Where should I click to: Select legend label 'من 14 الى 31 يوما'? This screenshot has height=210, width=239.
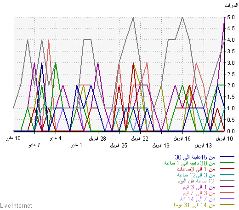(194, 205)
